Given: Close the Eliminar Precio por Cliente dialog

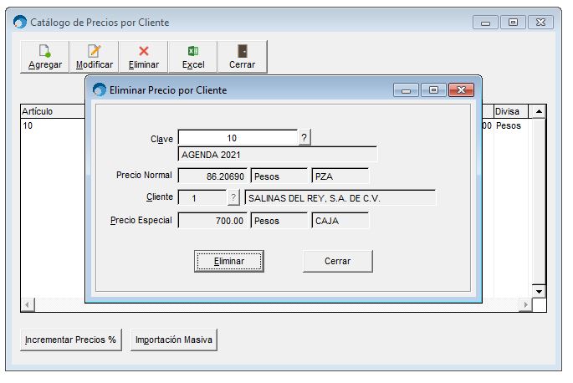Looking at the screenshot, I should tap(461, 90).
